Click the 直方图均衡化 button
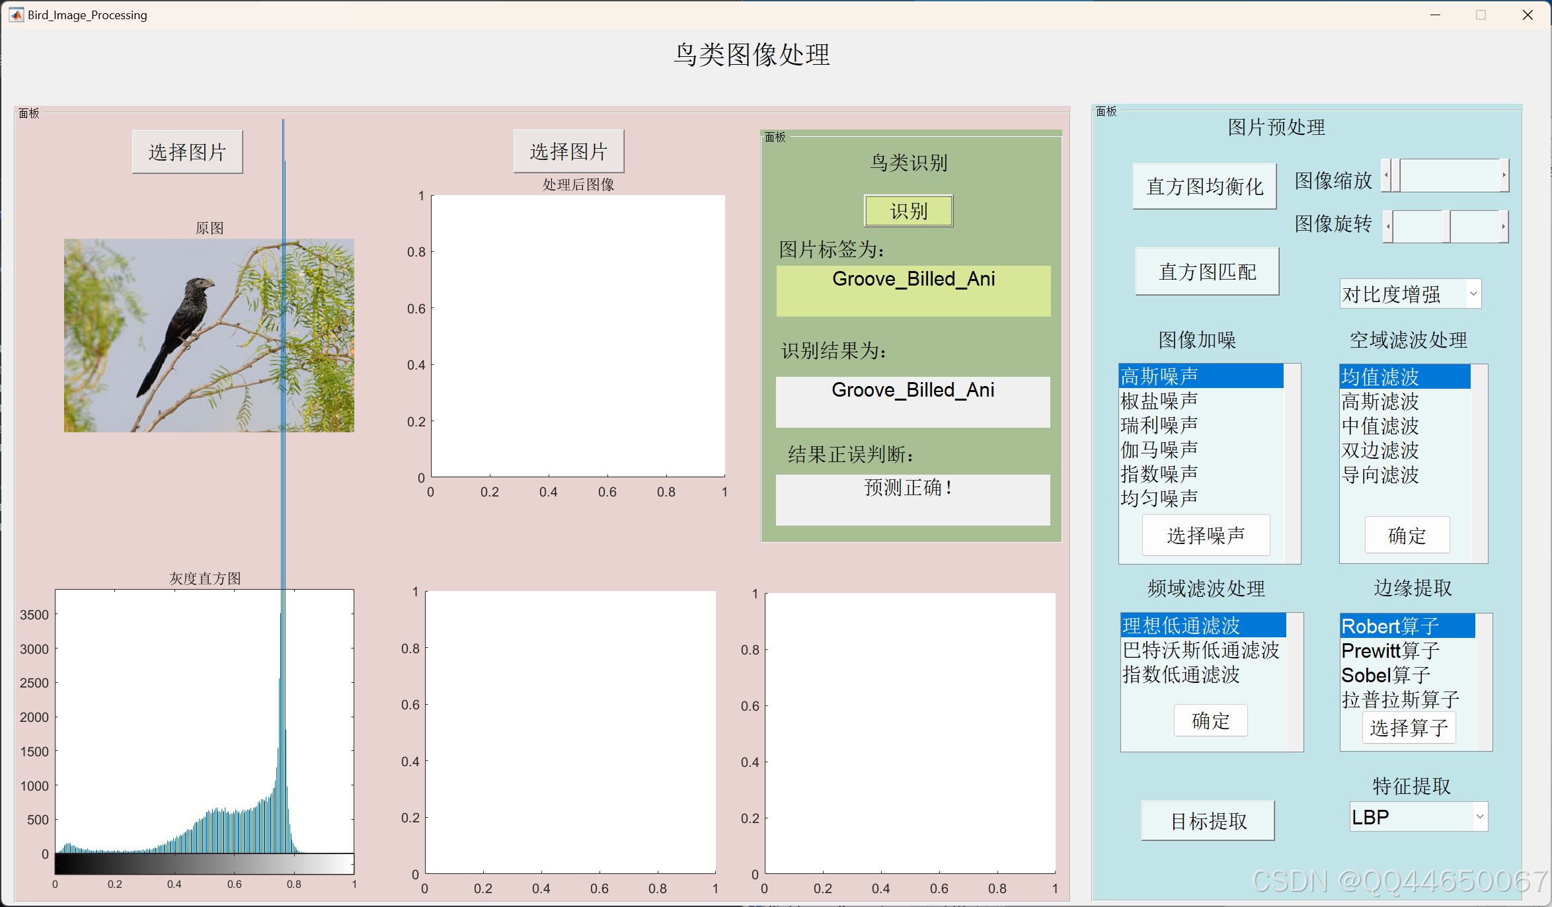 pyautogui.click(x=1204, y=186)
